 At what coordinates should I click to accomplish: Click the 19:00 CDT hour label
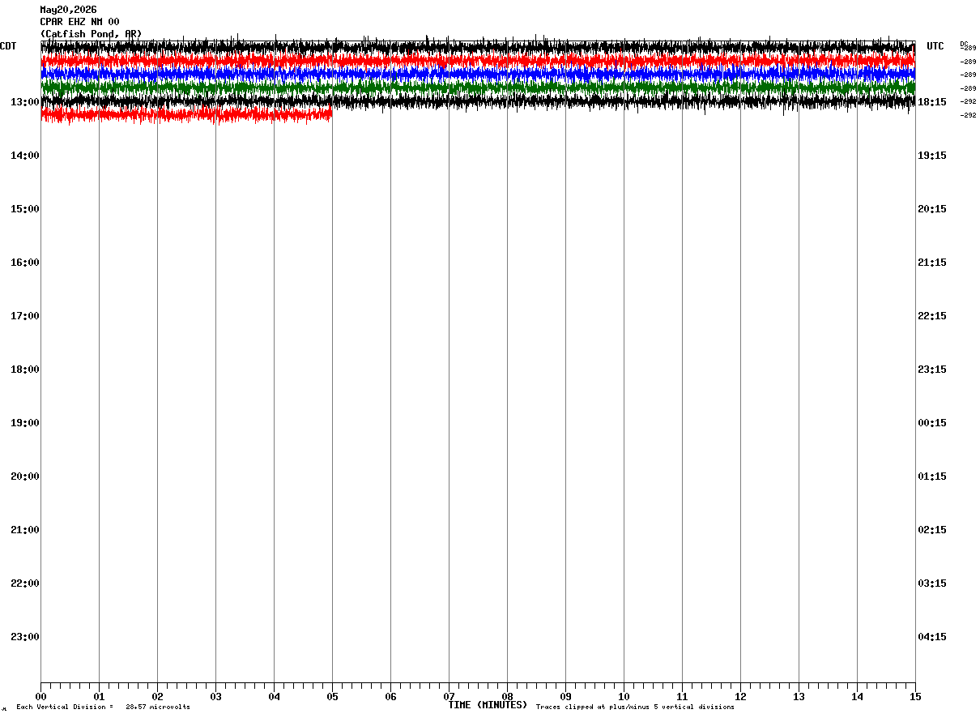tap(25, 423)
